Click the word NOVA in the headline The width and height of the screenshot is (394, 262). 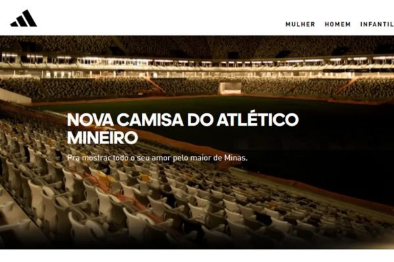coord(91,120)
